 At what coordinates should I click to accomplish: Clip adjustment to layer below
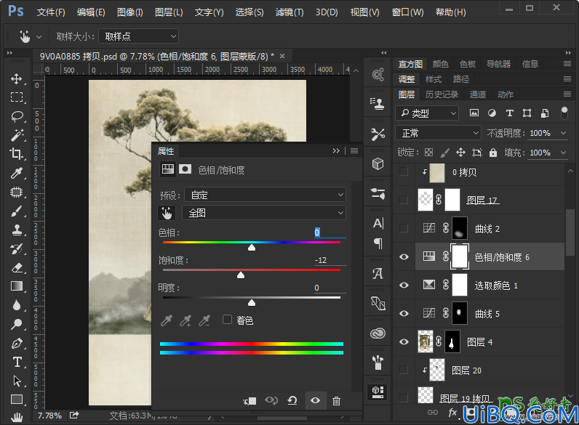249,400
